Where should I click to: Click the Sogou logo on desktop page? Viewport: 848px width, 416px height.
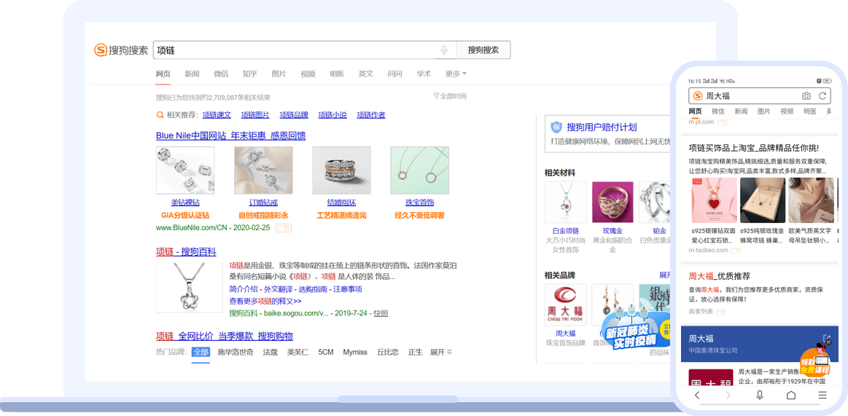click(121, 50)
